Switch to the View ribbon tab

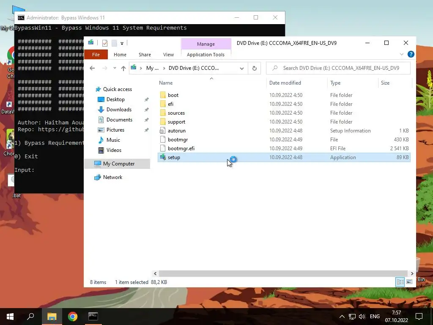[x=168, y=55]
